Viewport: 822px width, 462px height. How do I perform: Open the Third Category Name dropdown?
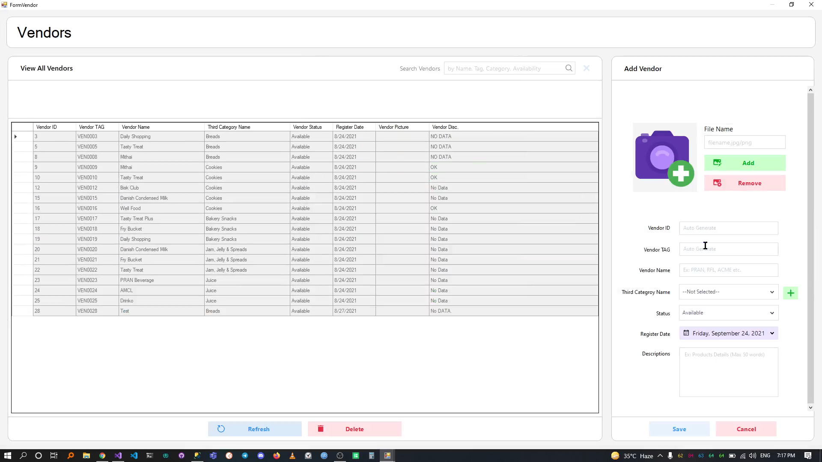(771, 292)
